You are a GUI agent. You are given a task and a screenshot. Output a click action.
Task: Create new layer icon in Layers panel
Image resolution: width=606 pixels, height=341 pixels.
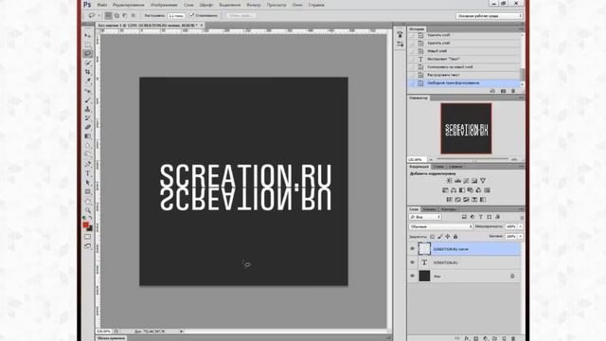coord(504,338)
